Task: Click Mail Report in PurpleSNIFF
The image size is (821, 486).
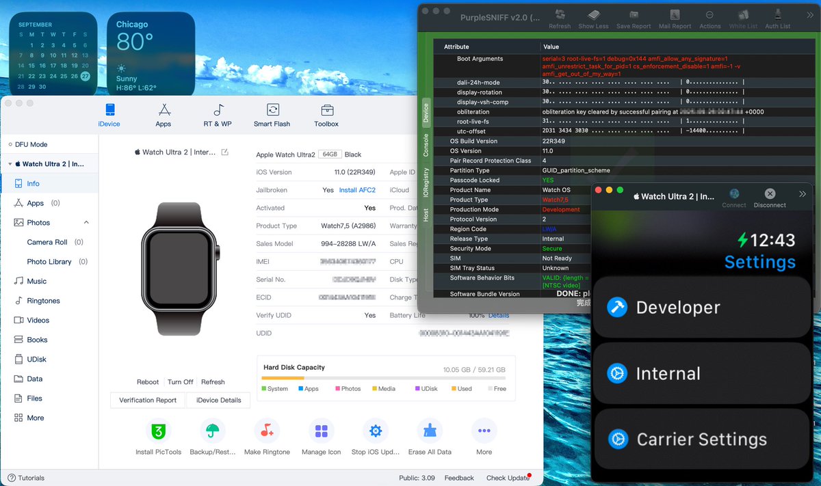Action: click(675, 19)
